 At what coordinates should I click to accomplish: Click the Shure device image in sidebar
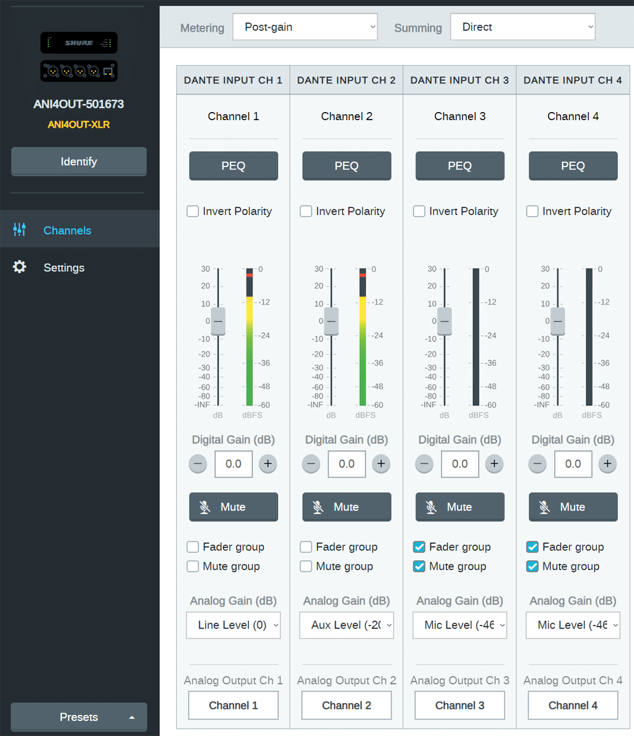coord(79,57)
